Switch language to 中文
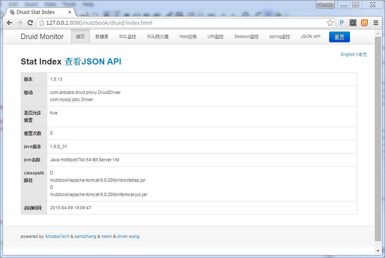 pyautogui.click(x=362, y=54)
